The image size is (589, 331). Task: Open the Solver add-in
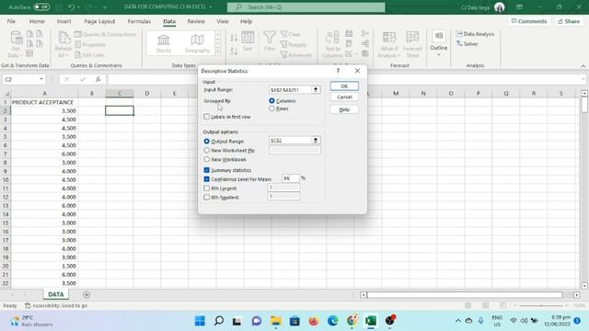click(x=467, y=44)
